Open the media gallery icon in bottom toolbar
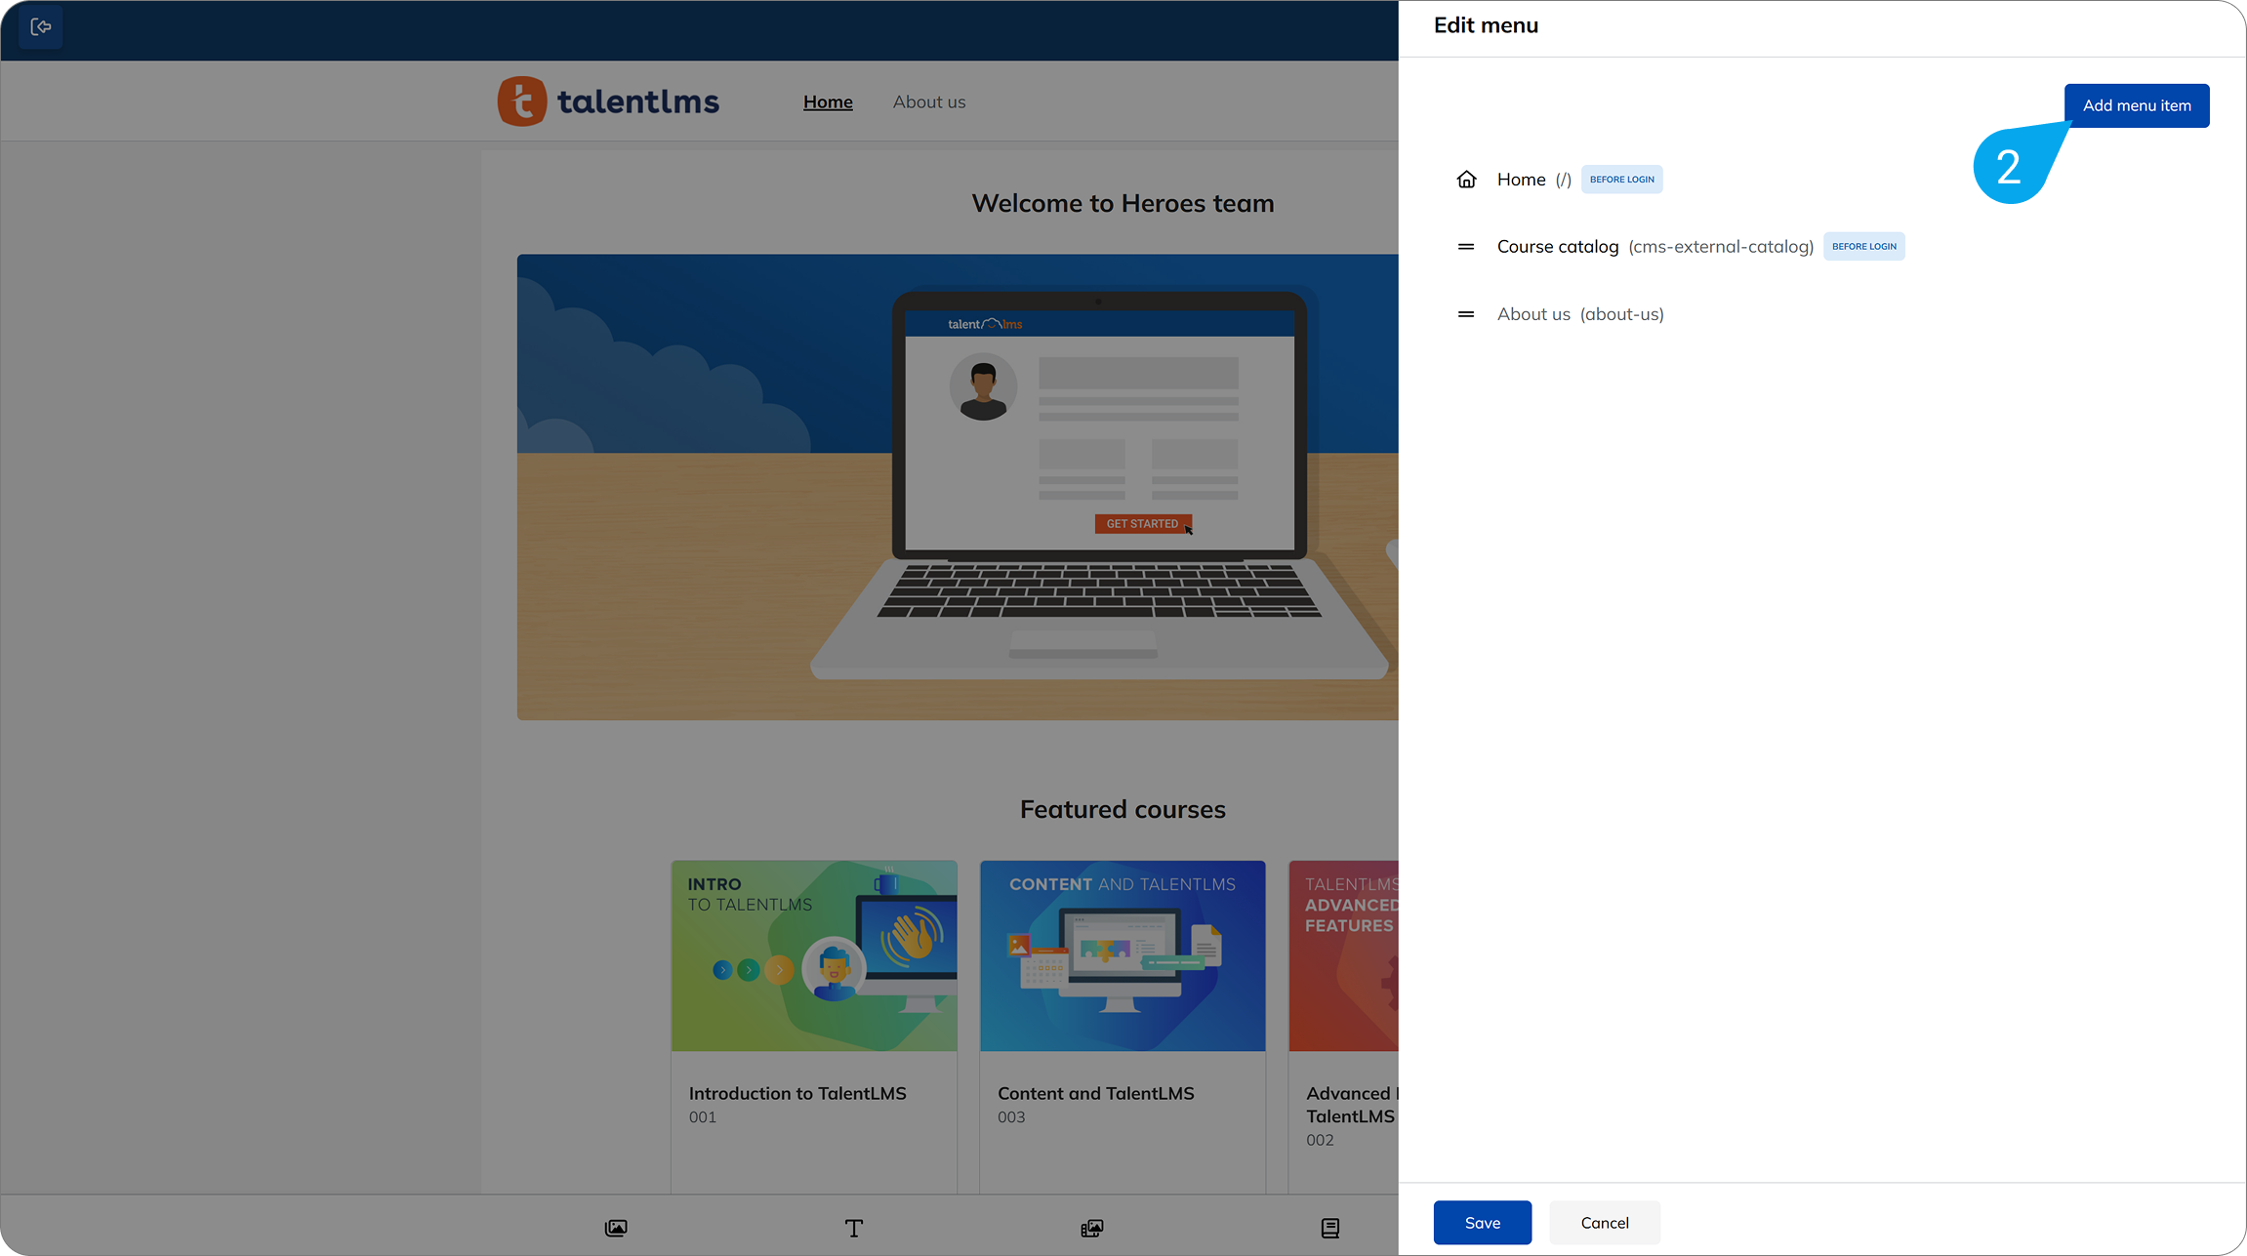 coord(1092,1228)
